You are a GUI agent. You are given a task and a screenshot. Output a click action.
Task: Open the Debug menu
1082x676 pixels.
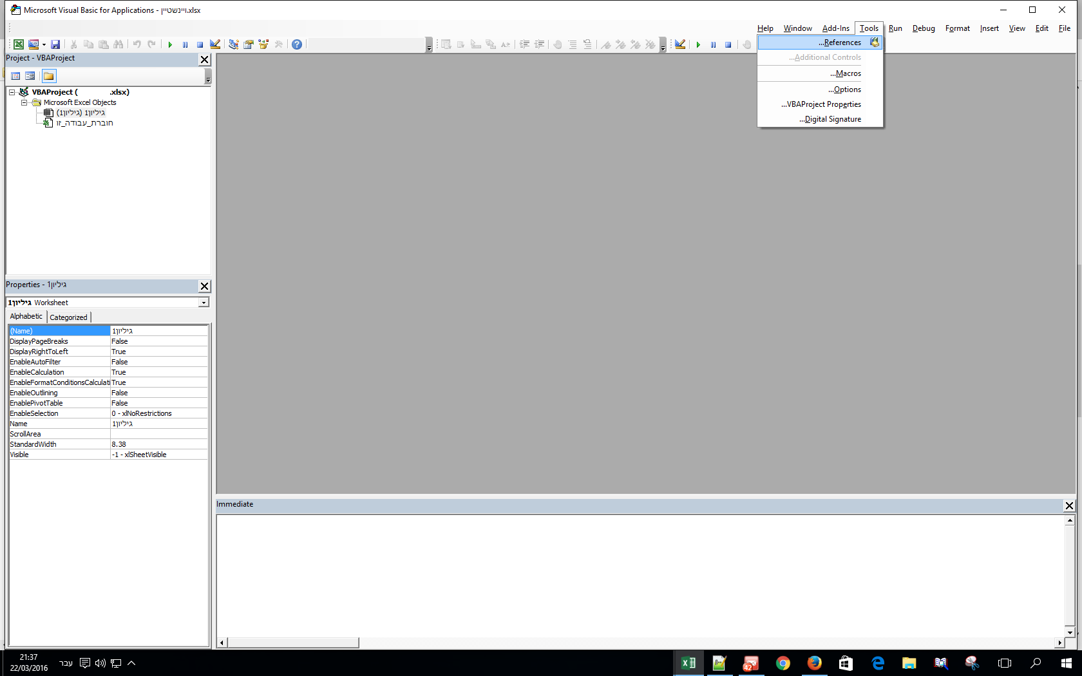924,28
